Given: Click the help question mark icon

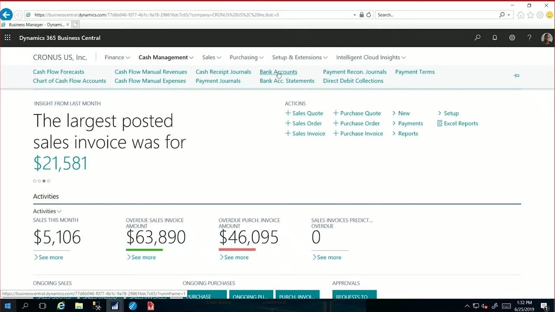Looking at the screenshot, I should (x=529, y=38).
